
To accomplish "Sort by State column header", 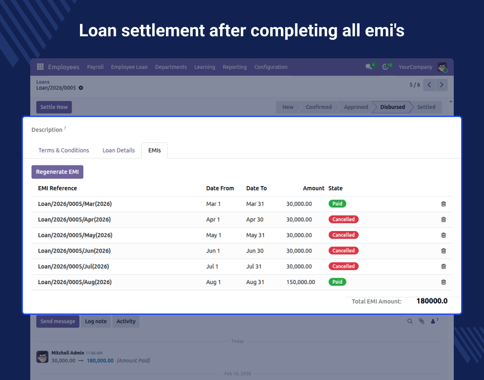I will point(335,188).
